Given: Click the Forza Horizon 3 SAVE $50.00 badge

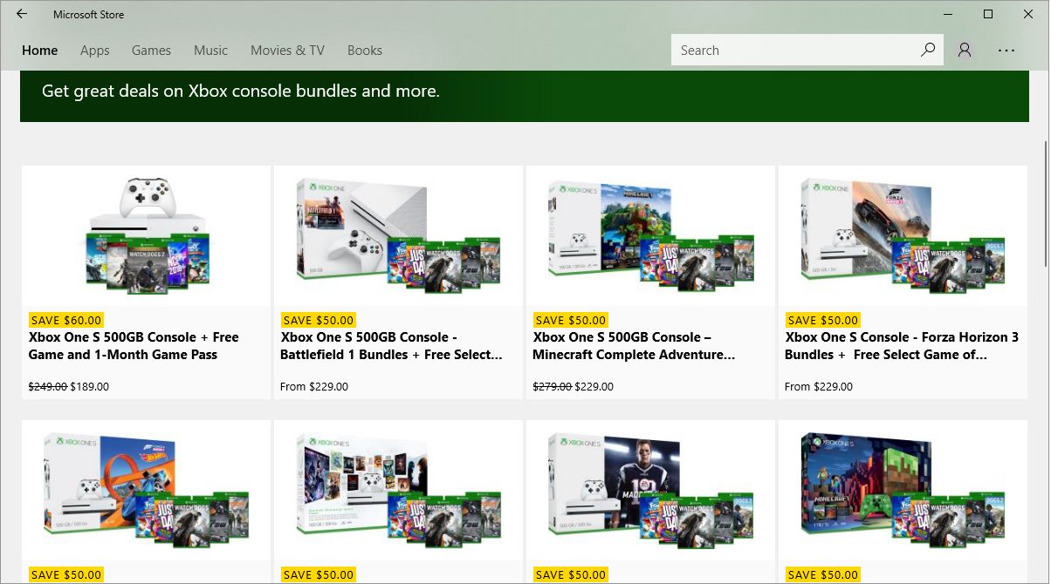Looking at the screenshot, I should pyautogui.click(x=823, y=320).
